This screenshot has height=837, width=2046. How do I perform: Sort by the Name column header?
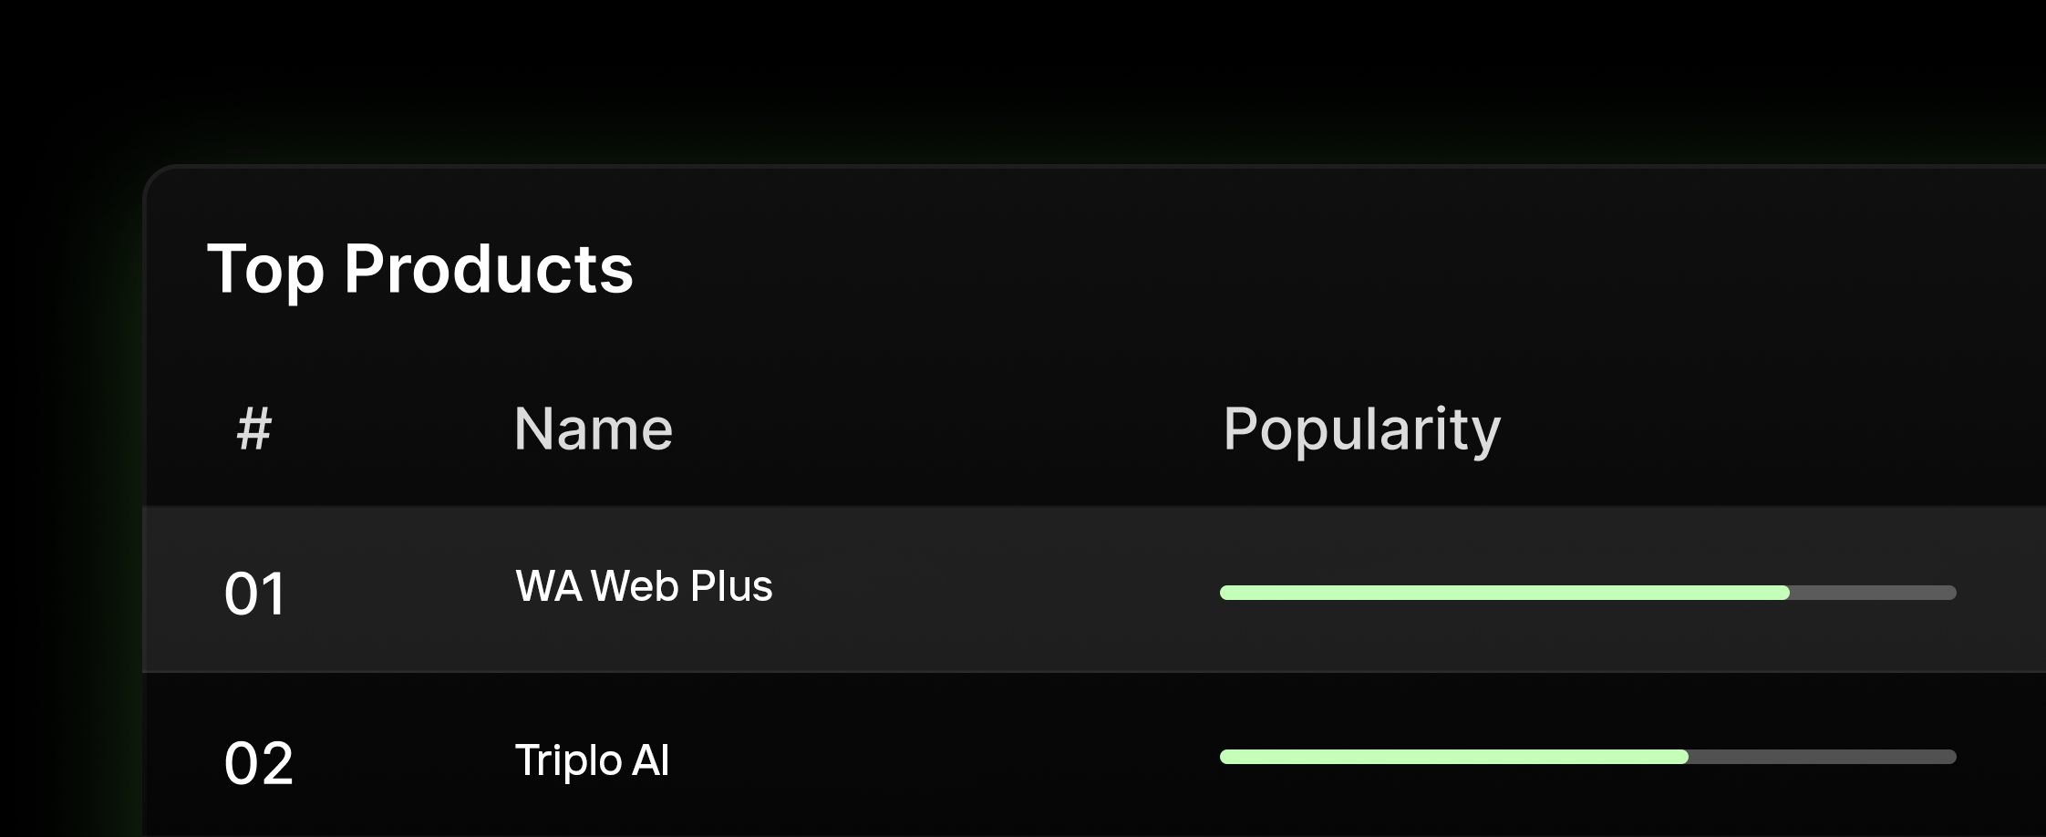pos(594,429)
